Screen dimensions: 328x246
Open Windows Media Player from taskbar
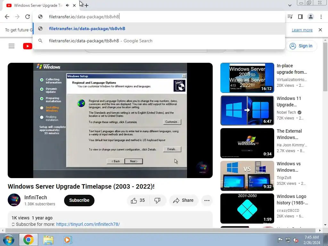point(67,240)
